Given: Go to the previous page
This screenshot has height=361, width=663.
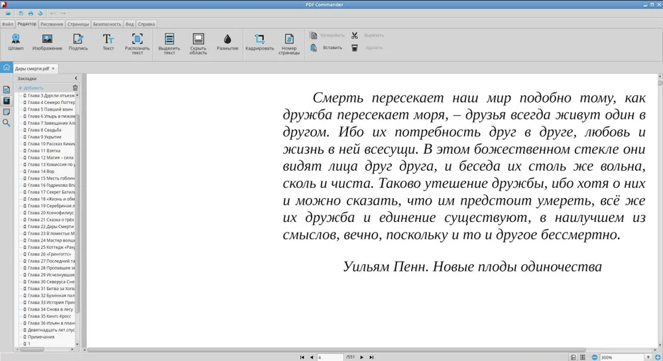Looking at the screenshot, I should click(x=312, y=357).
